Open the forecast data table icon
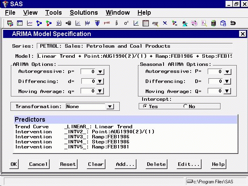The image size is (248, 186). click(146, 23)
